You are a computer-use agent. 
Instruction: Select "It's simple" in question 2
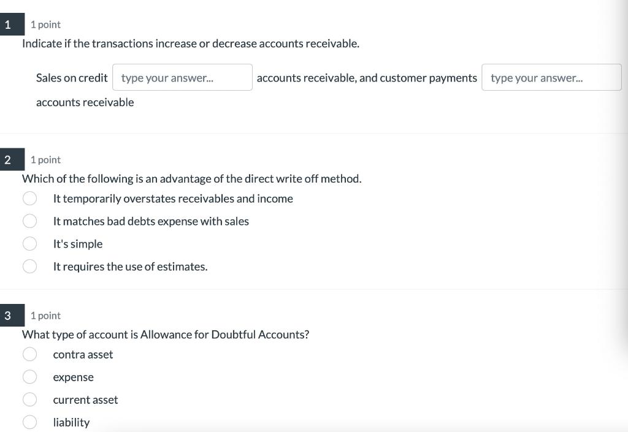coord(29,243)
